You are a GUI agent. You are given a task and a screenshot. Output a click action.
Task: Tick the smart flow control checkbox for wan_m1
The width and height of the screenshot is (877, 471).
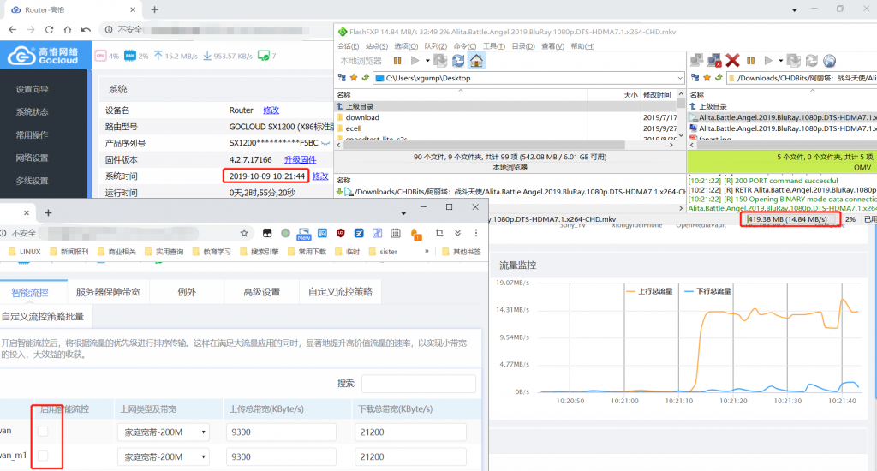point(43,457)
